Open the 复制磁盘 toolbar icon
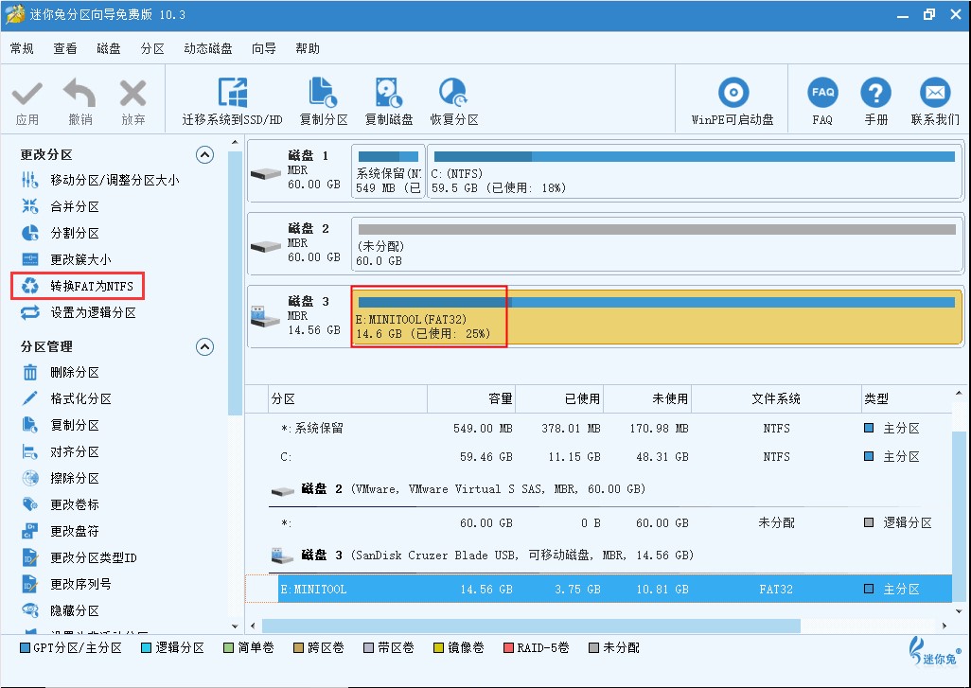 [388, 93]
